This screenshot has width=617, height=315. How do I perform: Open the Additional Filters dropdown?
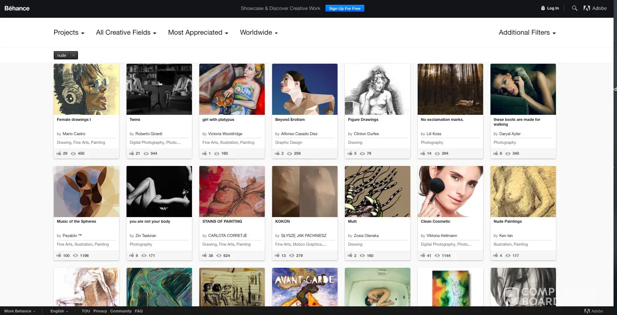[x=527, y=32]
